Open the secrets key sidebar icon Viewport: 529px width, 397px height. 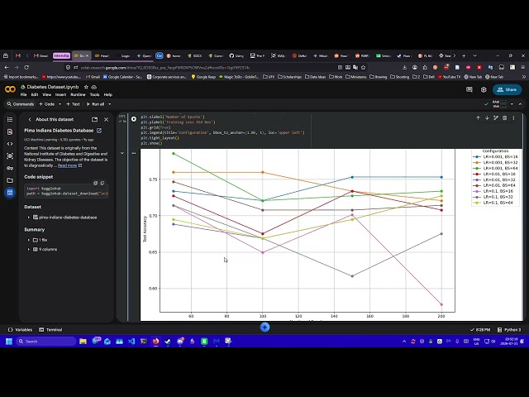click(x=10, y=168)
